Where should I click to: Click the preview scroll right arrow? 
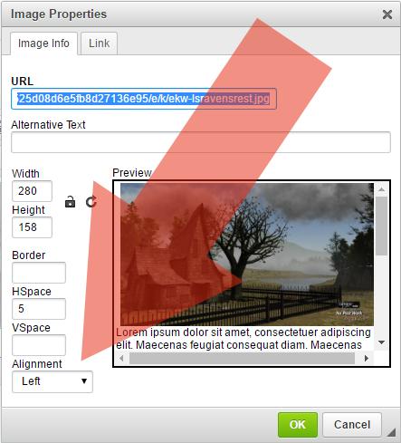click(367, 359)
